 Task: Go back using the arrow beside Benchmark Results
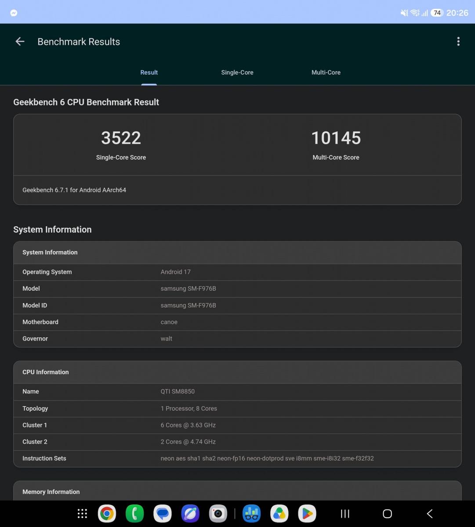pos(20,41)
